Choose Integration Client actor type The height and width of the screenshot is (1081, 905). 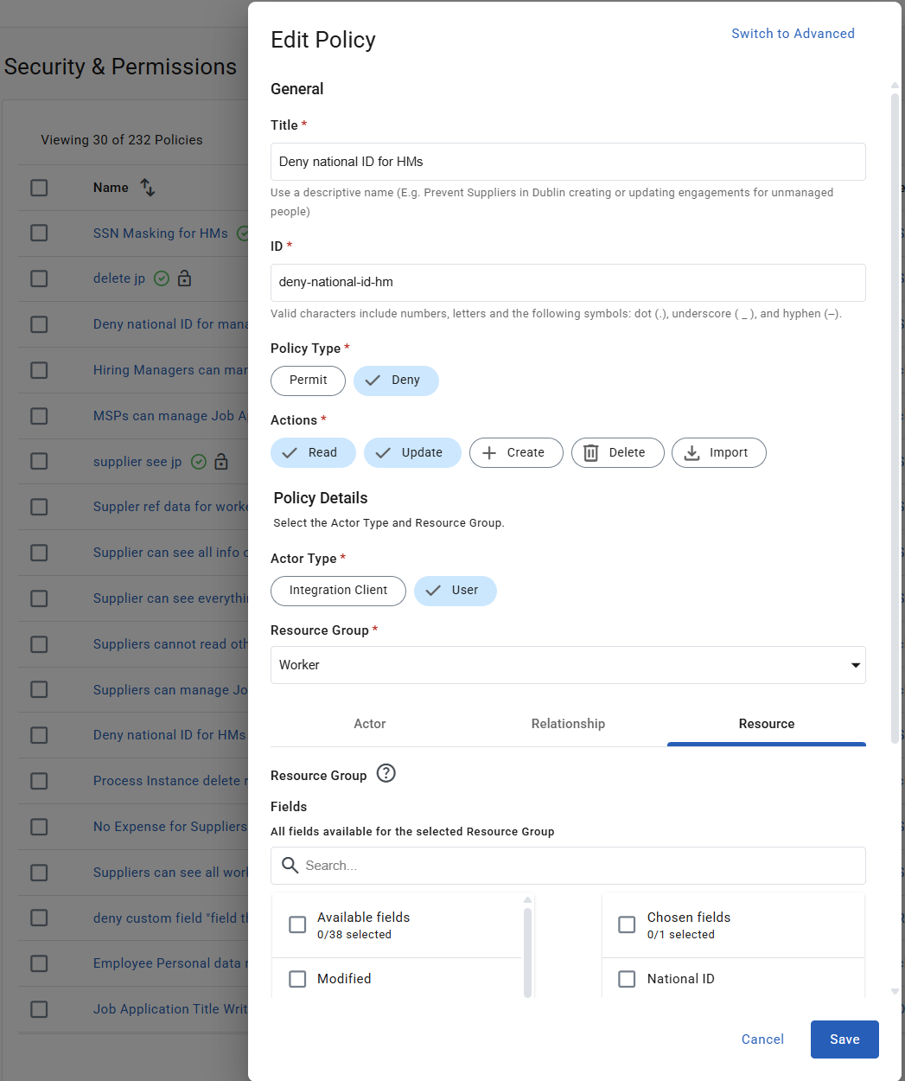click(x=338, y=591)
